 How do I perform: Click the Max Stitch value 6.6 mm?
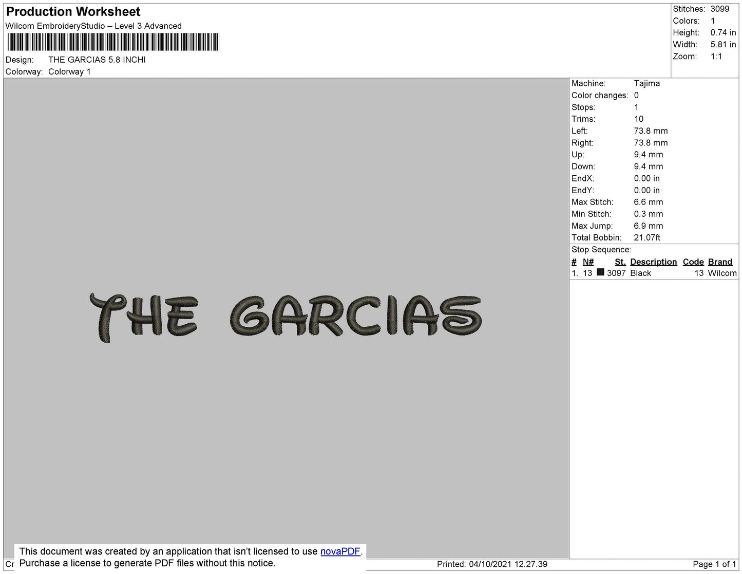pyautogui.click(x=649, y=202)
